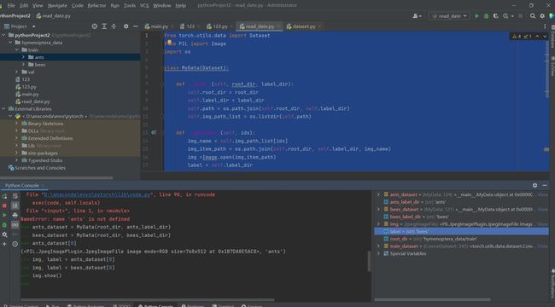Rerun the Python console
555x307 pixels.
(4, 196)
